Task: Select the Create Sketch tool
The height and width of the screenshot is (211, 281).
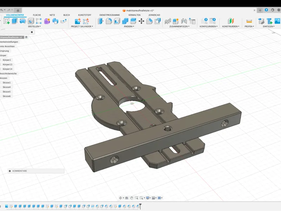Action: (x=7, y=21)
